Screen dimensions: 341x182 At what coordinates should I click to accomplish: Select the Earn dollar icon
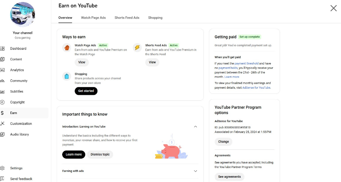tap(2, 113)
